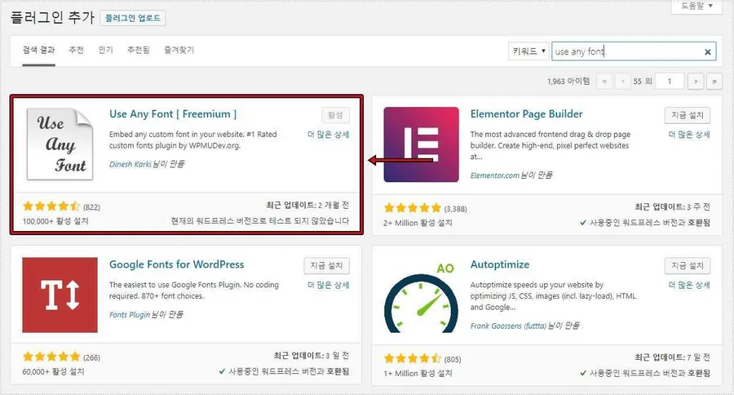Switch to the 검색 결과 tab

tap(38, 50)
